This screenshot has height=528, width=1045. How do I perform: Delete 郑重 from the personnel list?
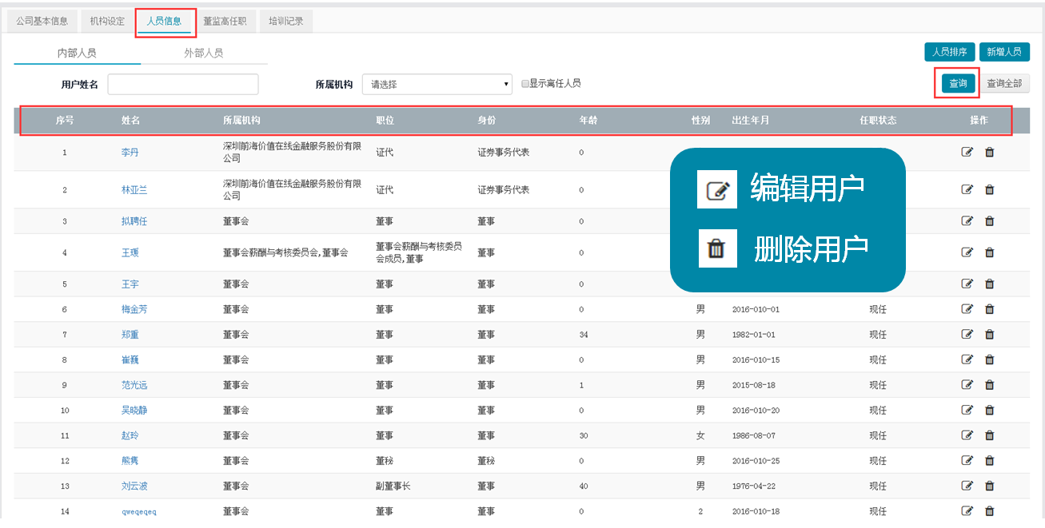(x=989, y=334)
